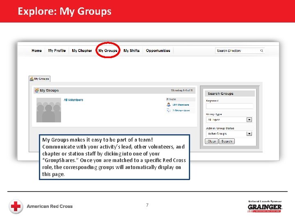Click the Keyword input field
The height and width of the screenshot is (221, 295).
pyautogui.click(x=229, y=106)
